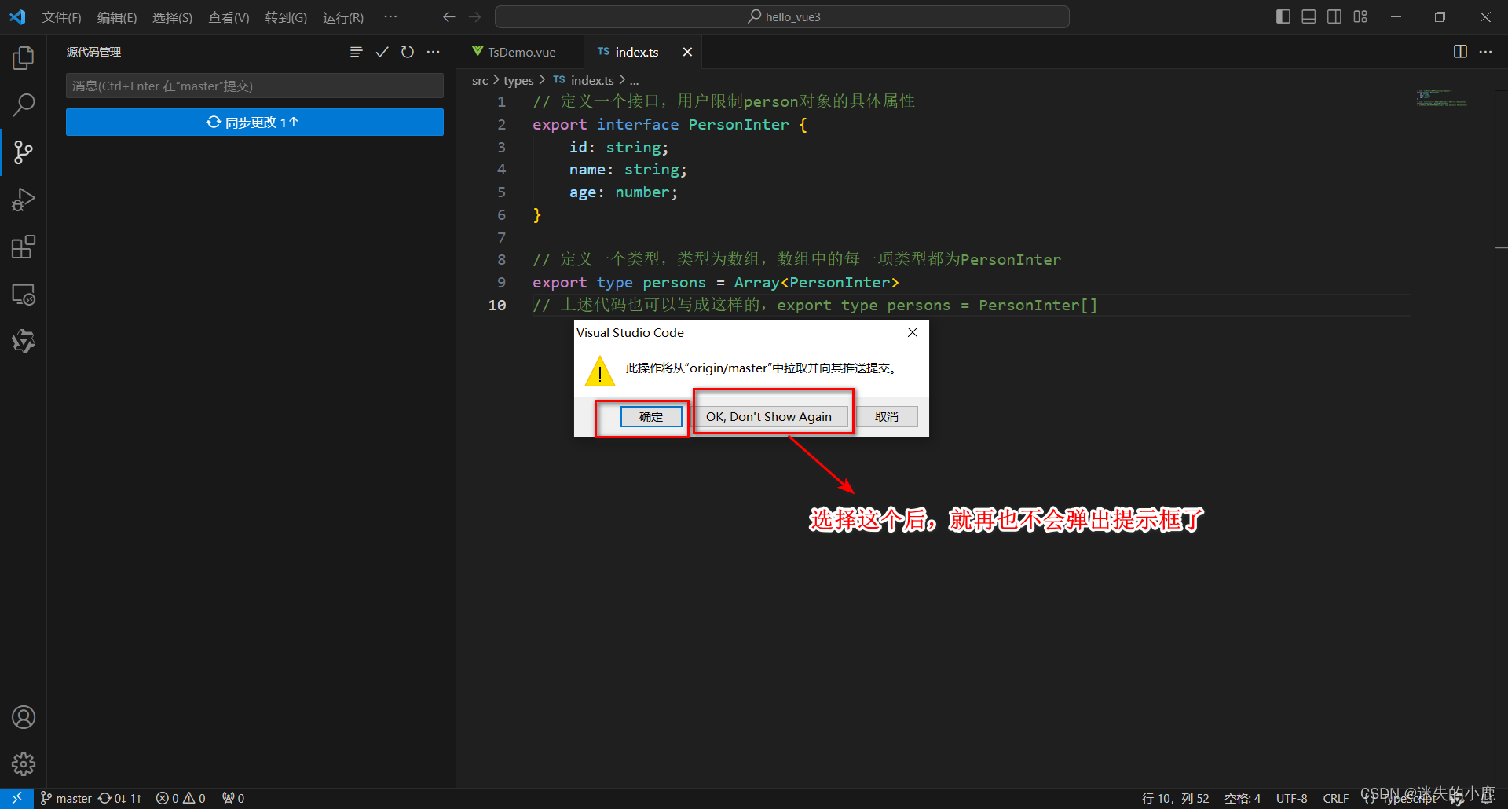Click the types breadcrumb
This screenshot has height=809, width=1508.
[x=518, y=80]
